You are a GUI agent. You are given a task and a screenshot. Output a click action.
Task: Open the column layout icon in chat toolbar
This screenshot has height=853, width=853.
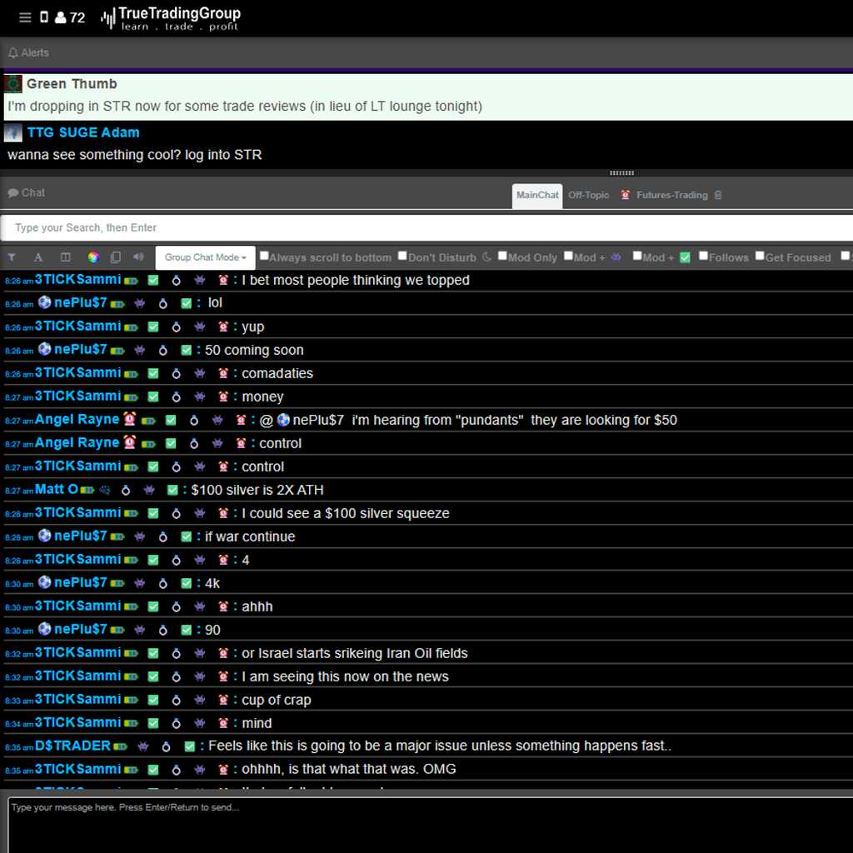point(66,257)
